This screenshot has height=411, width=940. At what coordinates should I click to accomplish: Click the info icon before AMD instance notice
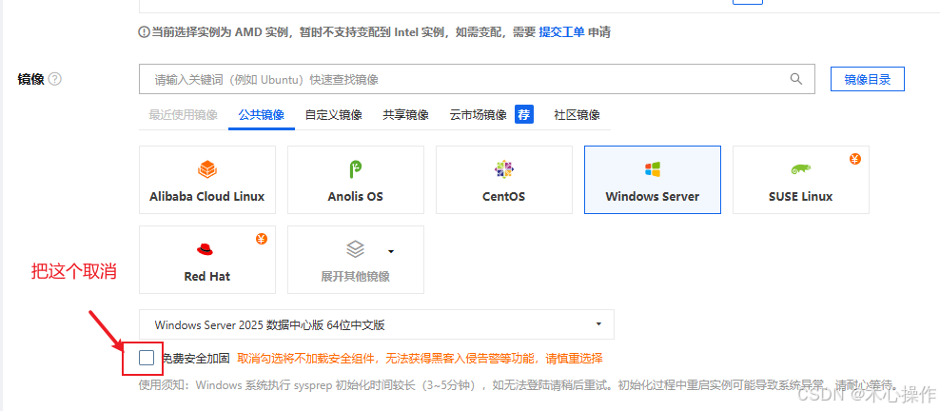point(144,32)
